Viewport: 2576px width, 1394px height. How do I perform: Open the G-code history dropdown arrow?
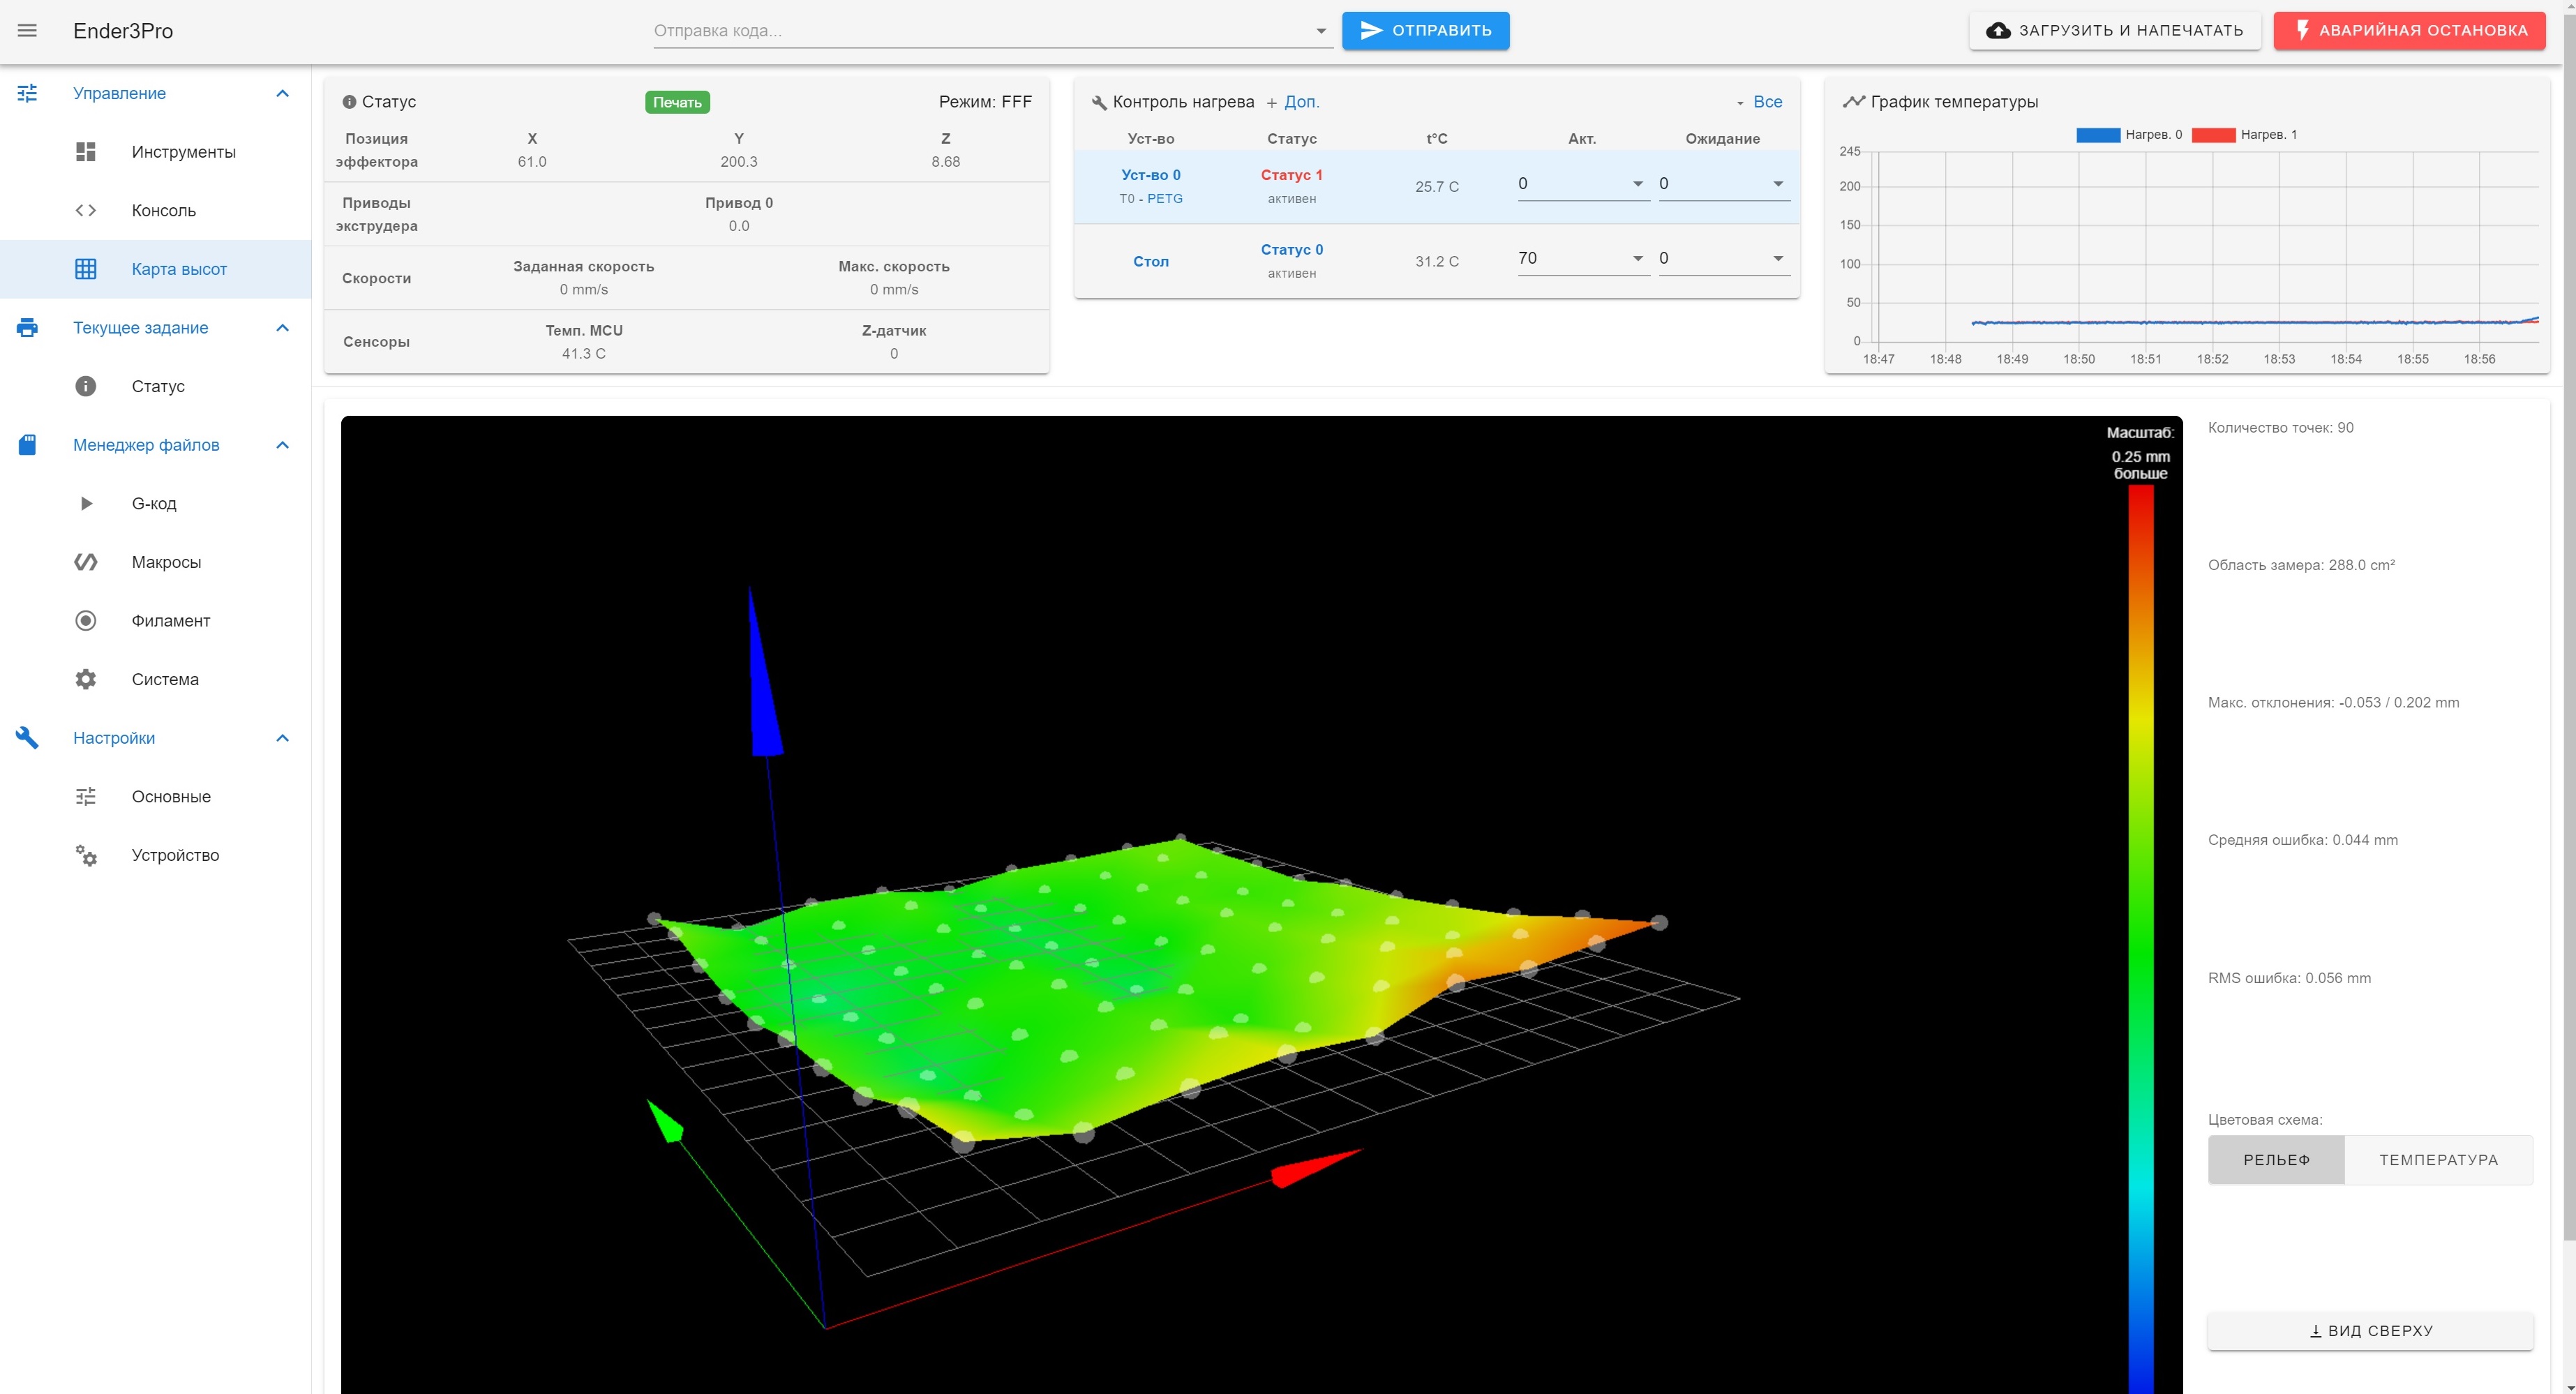click(1320, 31)
